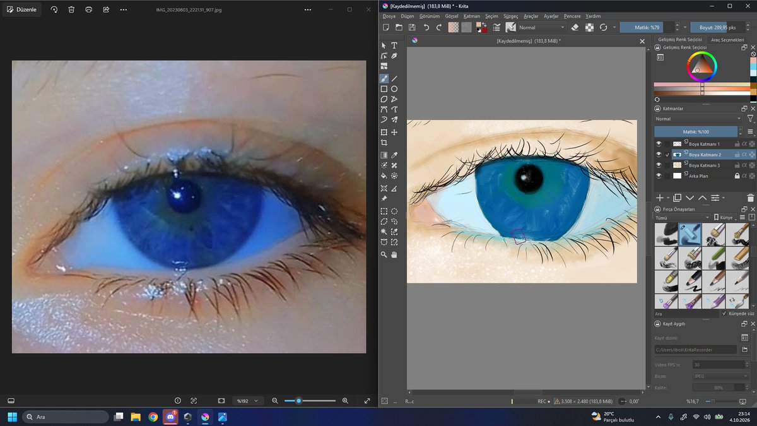Create a new document in Krita
The width and height of the screenshot is (757, 426).
[385, 27]
